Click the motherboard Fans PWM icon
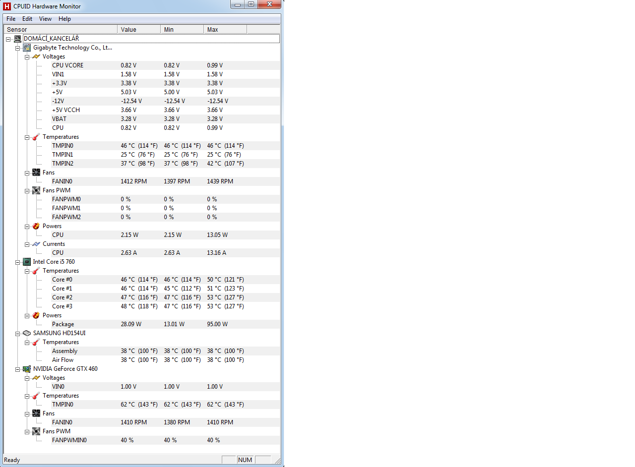The height and width of the screenshot is (467, 635). pos(36,190)
